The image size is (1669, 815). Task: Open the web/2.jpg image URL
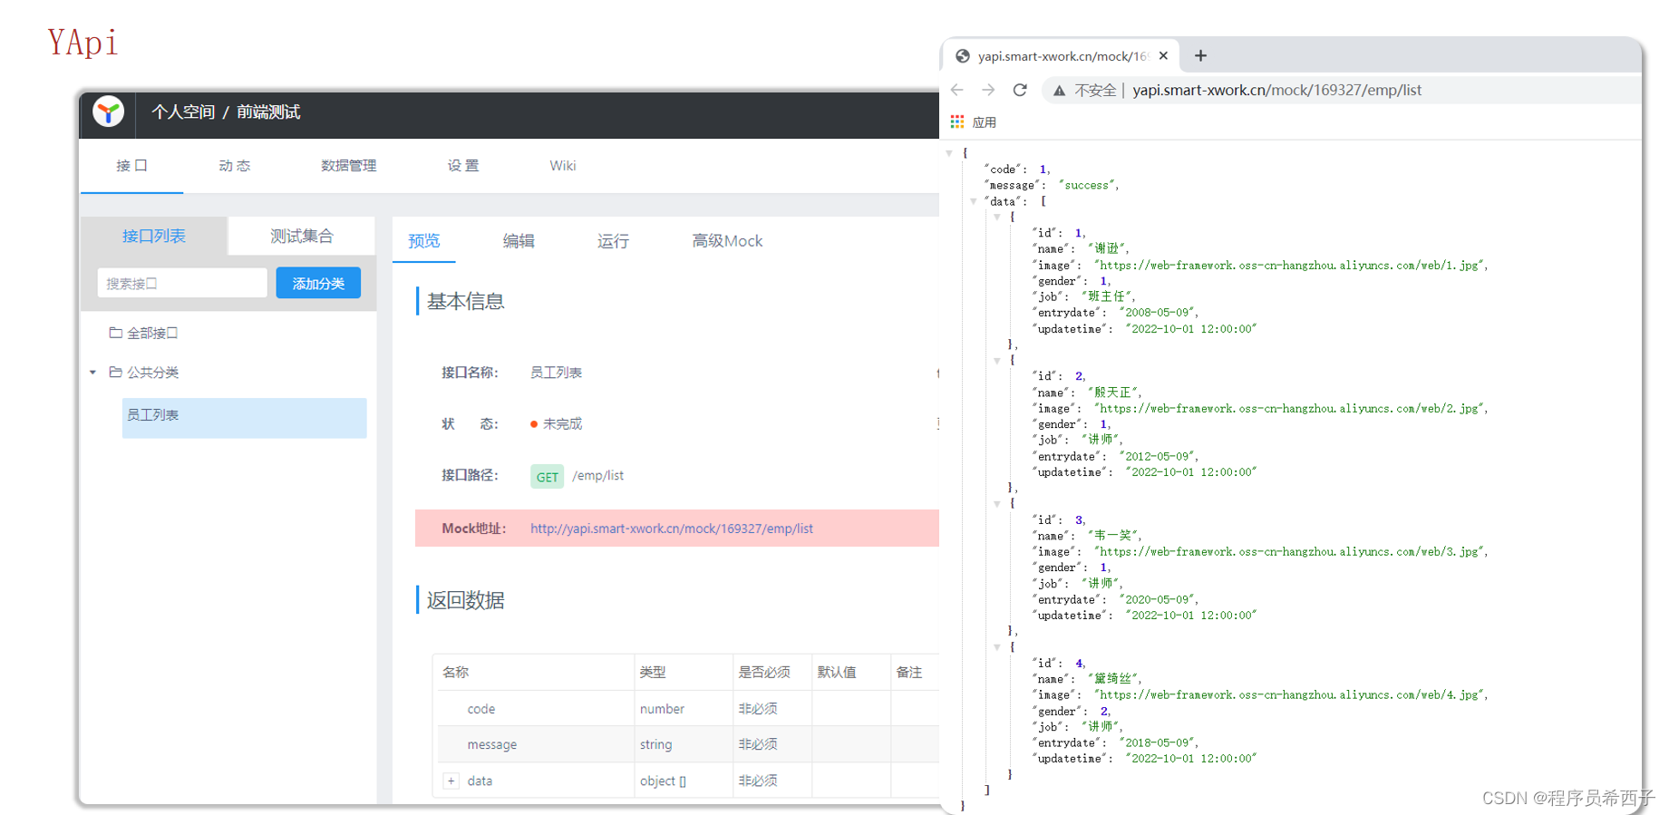[1289, 409]
